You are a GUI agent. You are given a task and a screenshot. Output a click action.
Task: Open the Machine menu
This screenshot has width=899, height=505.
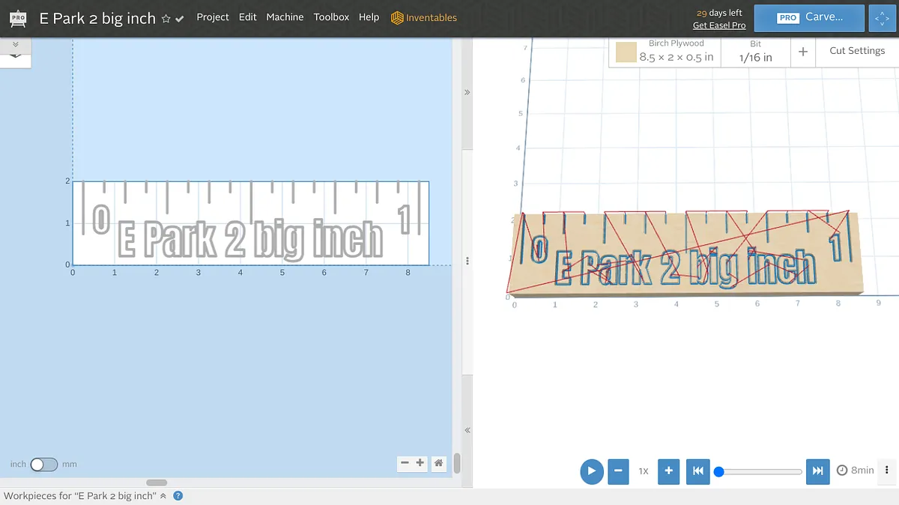click(x=285, y=17)
